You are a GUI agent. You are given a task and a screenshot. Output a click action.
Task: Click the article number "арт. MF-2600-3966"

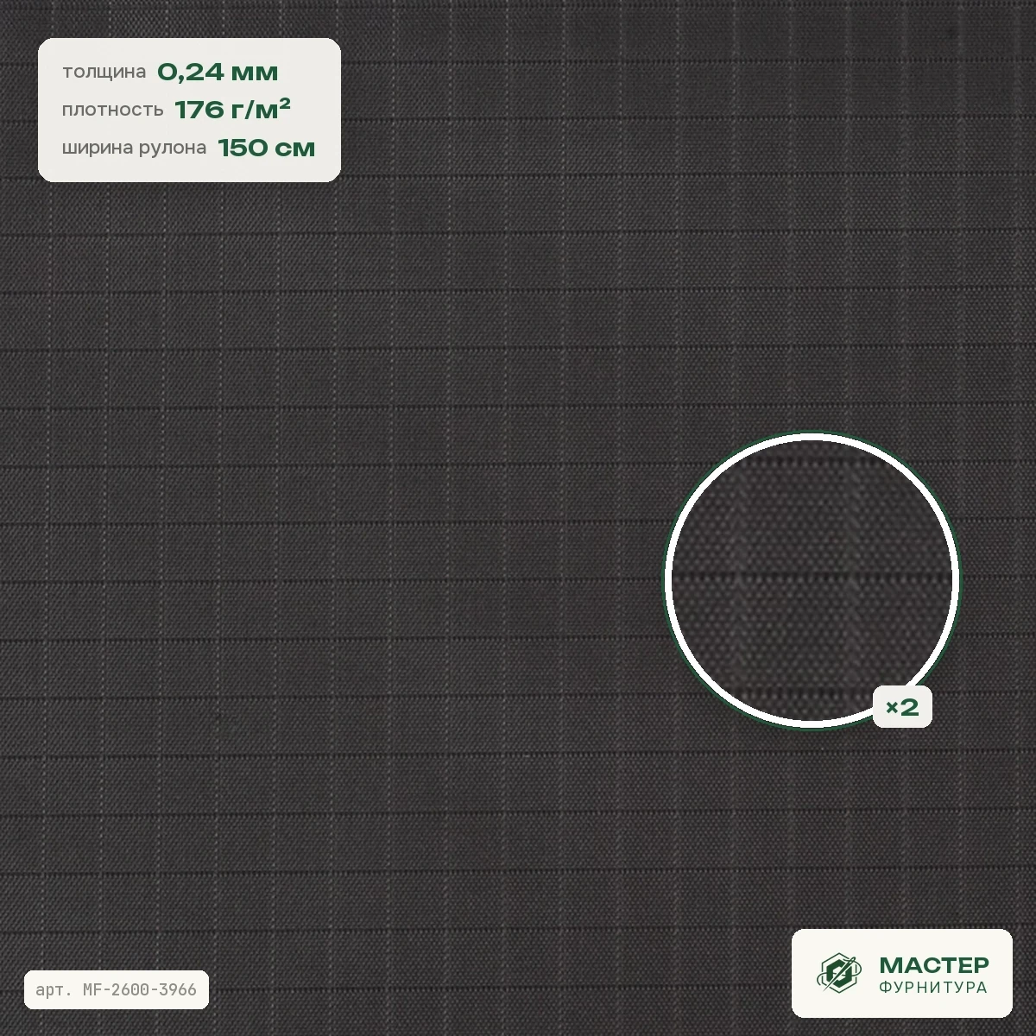(117, 989)
